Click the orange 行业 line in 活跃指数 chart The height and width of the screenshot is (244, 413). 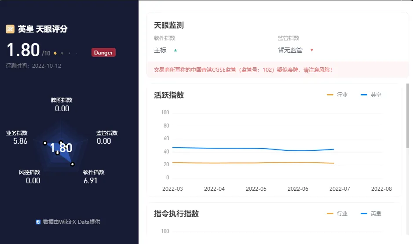point(253,163)
